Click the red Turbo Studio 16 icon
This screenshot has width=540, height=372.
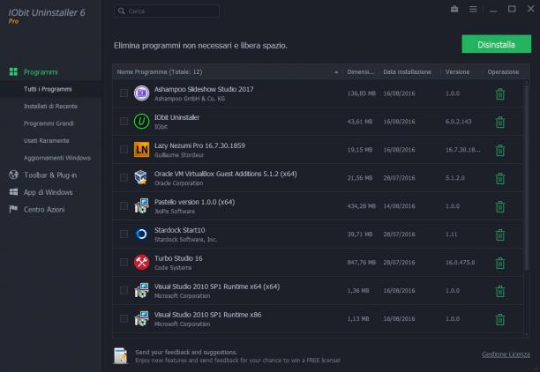tap(141, 263)
